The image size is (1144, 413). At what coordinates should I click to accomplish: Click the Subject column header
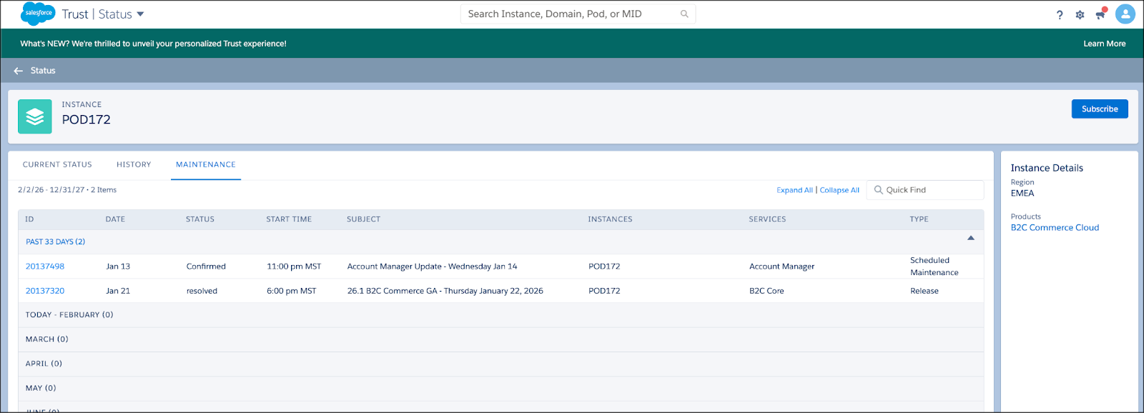pyautogui.click(x=363, y=219)
